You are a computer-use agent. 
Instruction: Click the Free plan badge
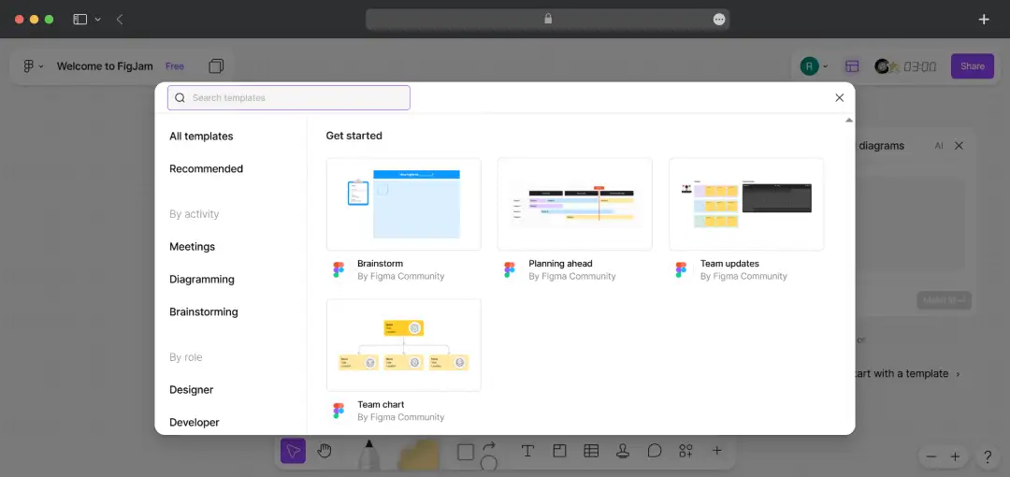tap(175, 65)
